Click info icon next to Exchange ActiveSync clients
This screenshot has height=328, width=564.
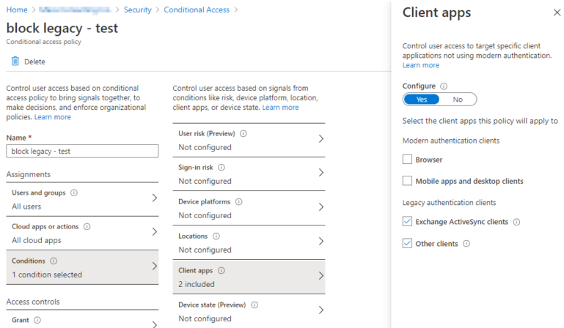(516, 222)
